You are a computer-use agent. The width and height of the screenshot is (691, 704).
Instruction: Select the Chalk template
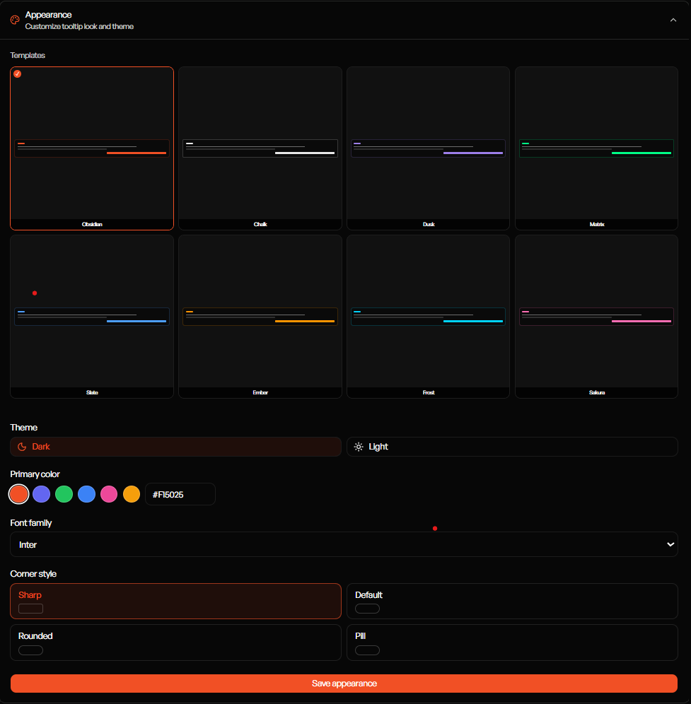260,148
